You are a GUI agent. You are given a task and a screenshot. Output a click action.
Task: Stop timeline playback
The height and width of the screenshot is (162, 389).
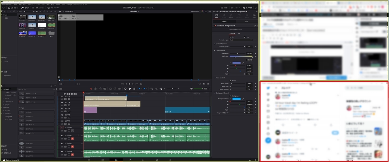129,84
